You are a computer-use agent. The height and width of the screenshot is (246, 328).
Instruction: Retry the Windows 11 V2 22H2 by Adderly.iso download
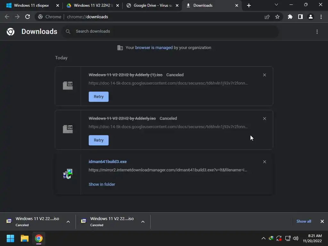(x=99, y=140)
